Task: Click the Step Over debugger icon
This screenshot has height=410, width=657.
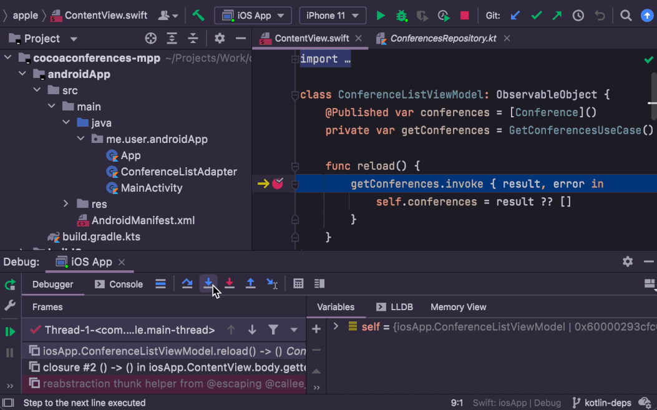Action: 187,284
